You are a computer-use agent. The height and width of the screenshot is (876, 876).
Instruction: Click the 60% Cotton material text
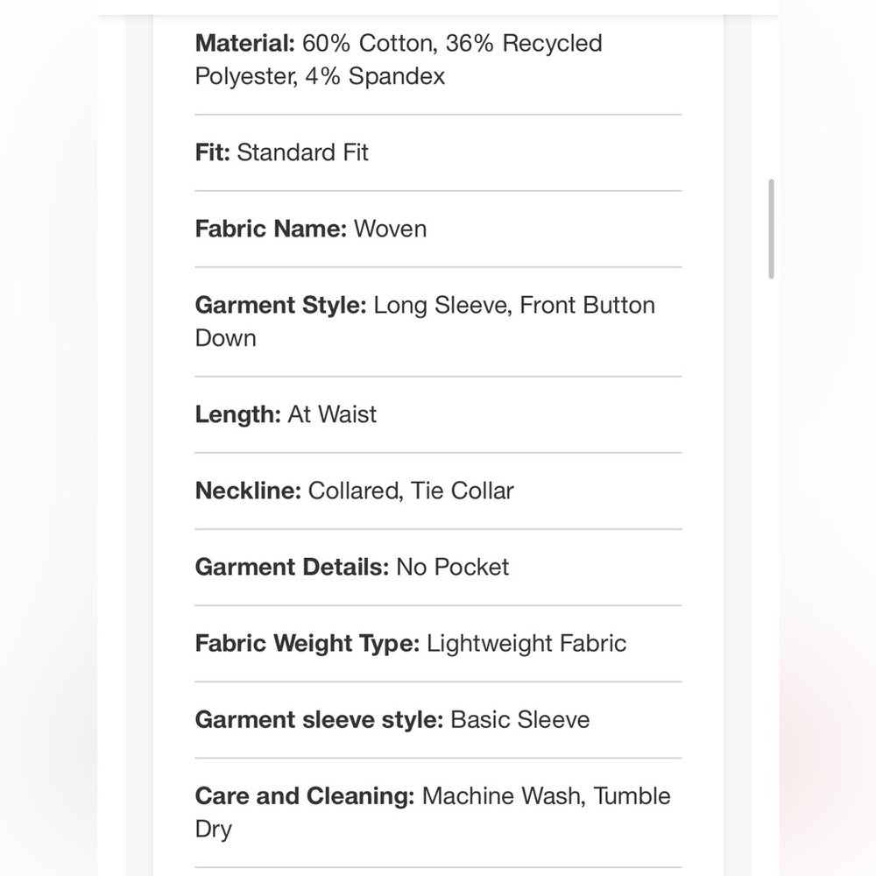[x=370, y=43]
